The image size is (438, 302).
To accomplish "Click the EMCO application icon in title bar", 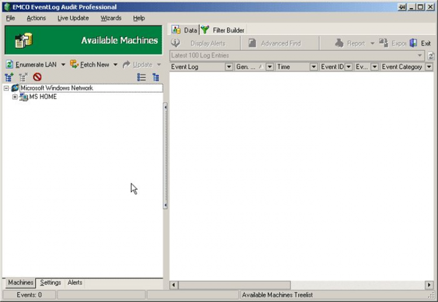I will (7, 6).
